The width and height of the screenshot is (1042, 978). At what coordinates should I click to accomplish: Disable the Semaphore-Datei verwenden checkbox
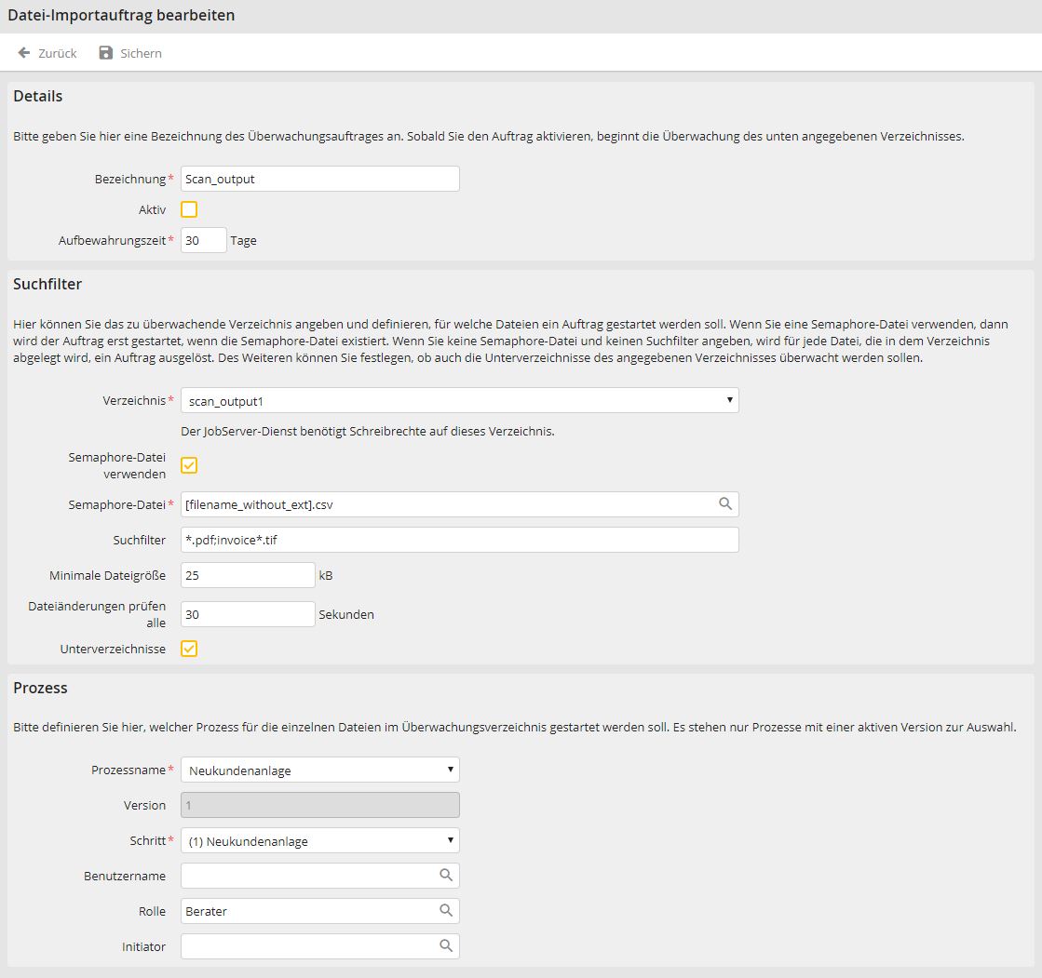[x=189, y=465]
